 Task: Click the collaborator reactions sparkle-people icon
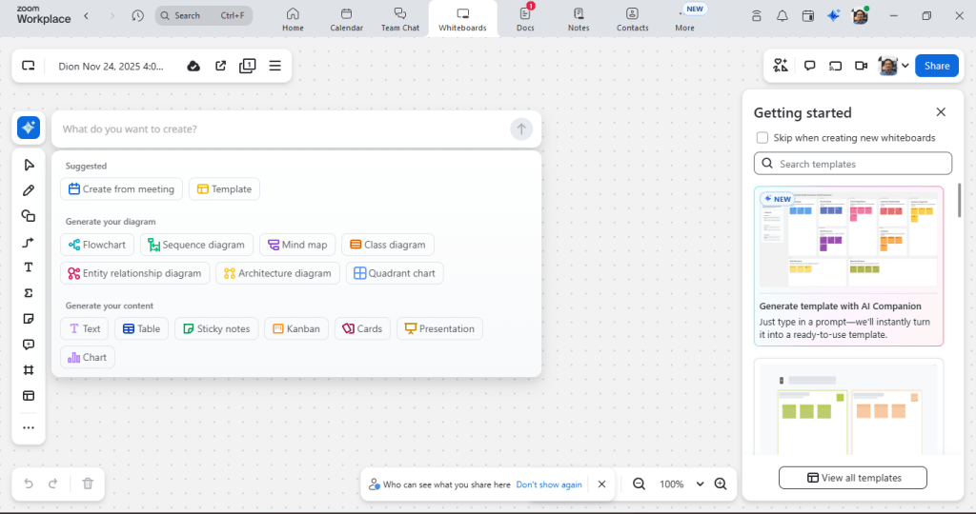(781, 66)
